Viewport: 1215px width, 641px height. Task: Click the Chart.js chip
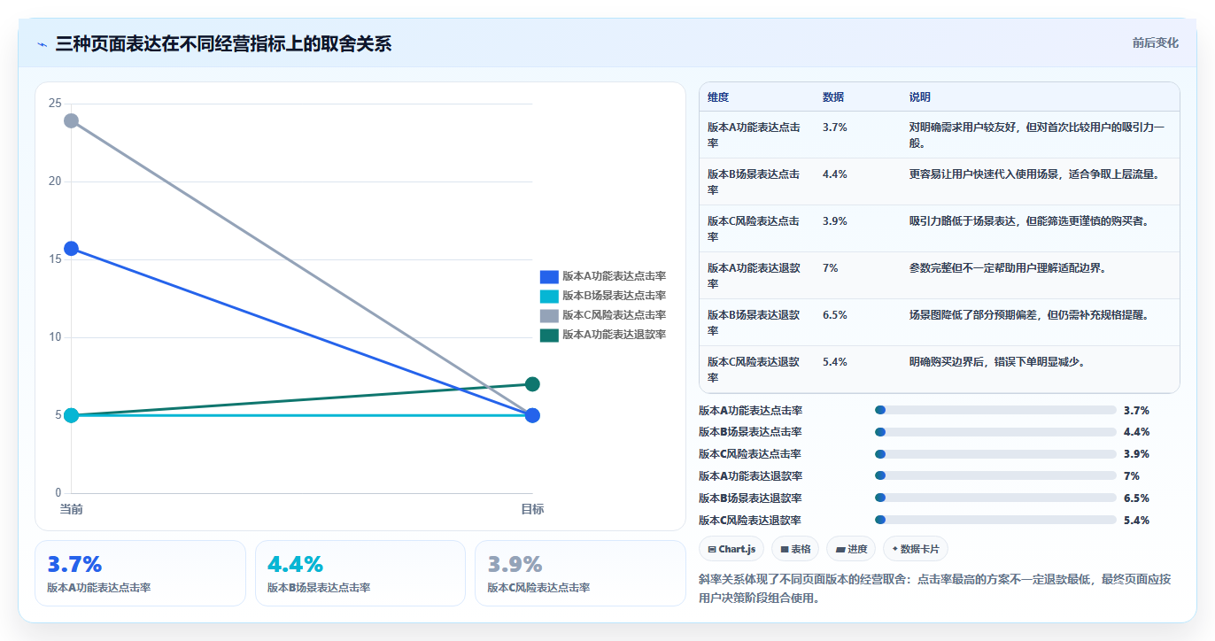click(731, 549)
